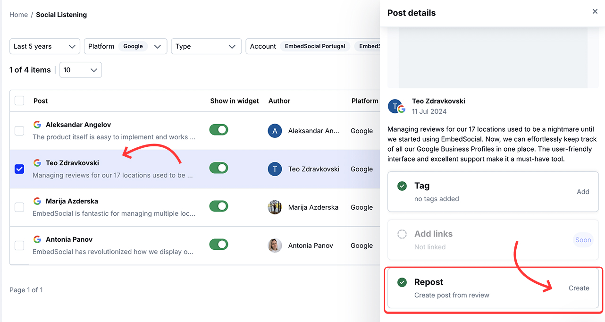Disable Show in widget for Aleksandar Angelov
This screenshot has height=322, width=605.
(218, 129)
